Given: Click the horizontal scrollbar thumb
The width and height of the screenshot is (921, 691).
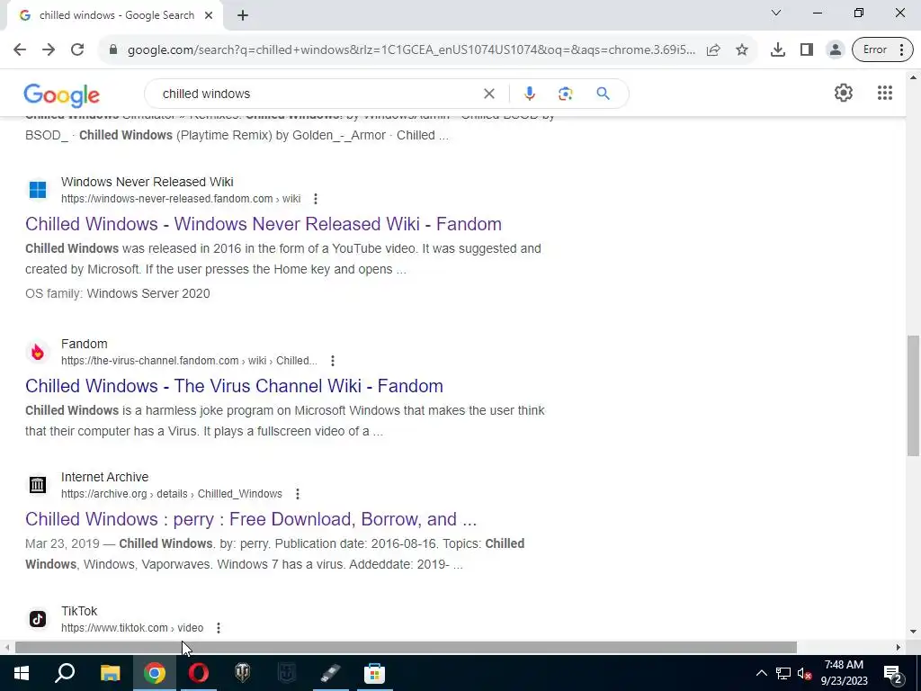Looking at the screenshot, I should 406,648.
